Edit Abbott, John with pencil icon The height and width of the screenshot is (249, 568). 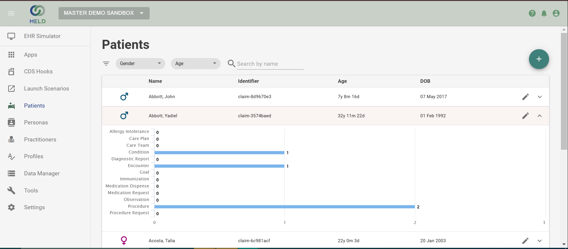tap(525, 97)
